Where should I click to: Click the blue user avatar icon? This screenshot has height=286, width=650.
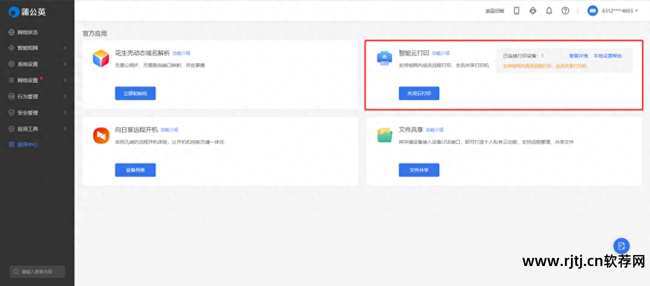593,11
